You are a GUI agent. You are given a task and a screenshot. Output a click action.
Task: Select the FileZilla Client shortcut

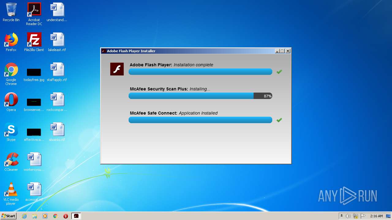point(34,42)
